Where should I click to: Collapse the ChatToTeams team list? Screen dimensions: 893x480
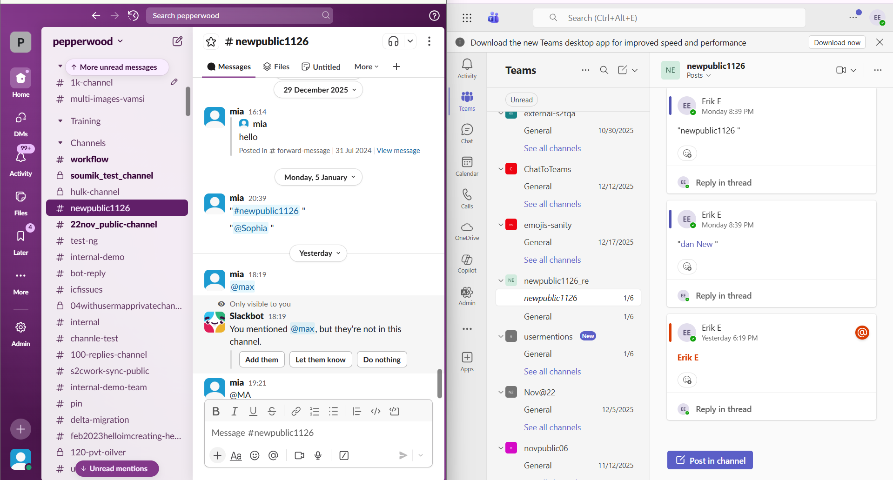[x=501, y=169]
